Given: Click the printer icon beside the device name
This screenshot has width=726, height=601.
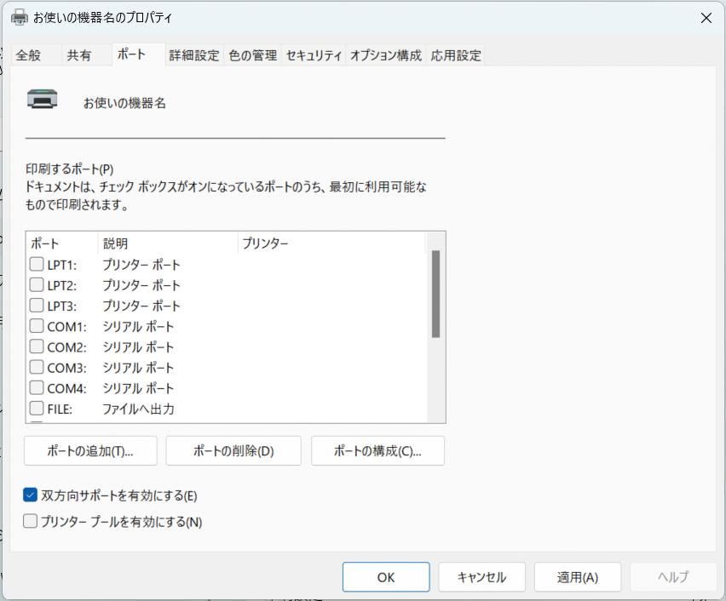Looking at the screenshot, I should pyautogui.click(x=43, y=99).
